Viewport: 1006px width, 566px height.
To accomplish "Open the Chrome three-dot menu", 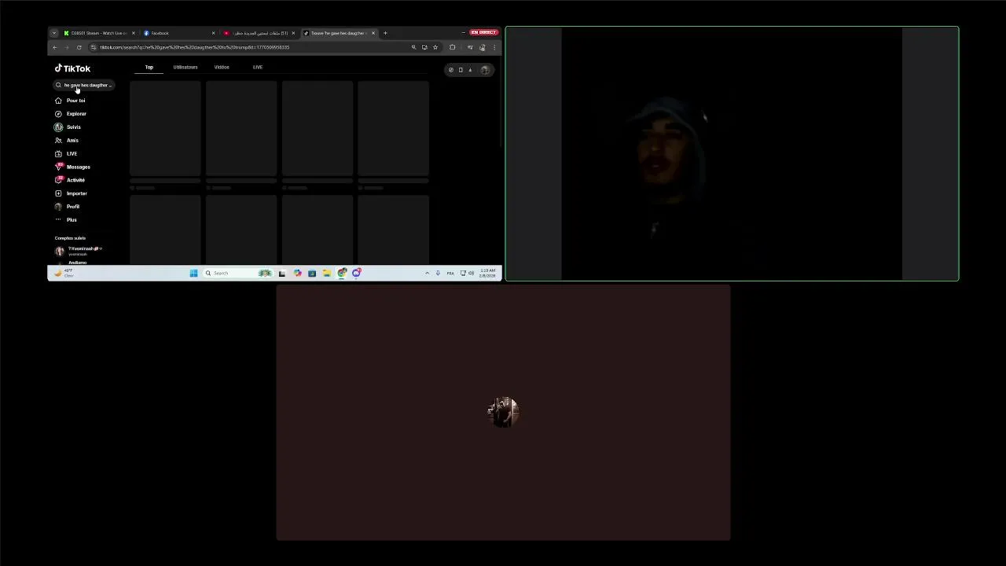I will point(494,47).
